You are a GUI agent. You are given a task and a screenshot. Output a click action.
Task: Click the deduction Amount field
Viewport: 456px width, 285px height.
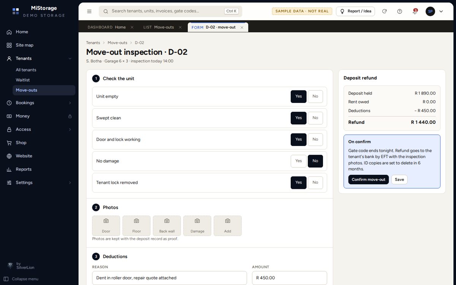click(x=290, y=278)
